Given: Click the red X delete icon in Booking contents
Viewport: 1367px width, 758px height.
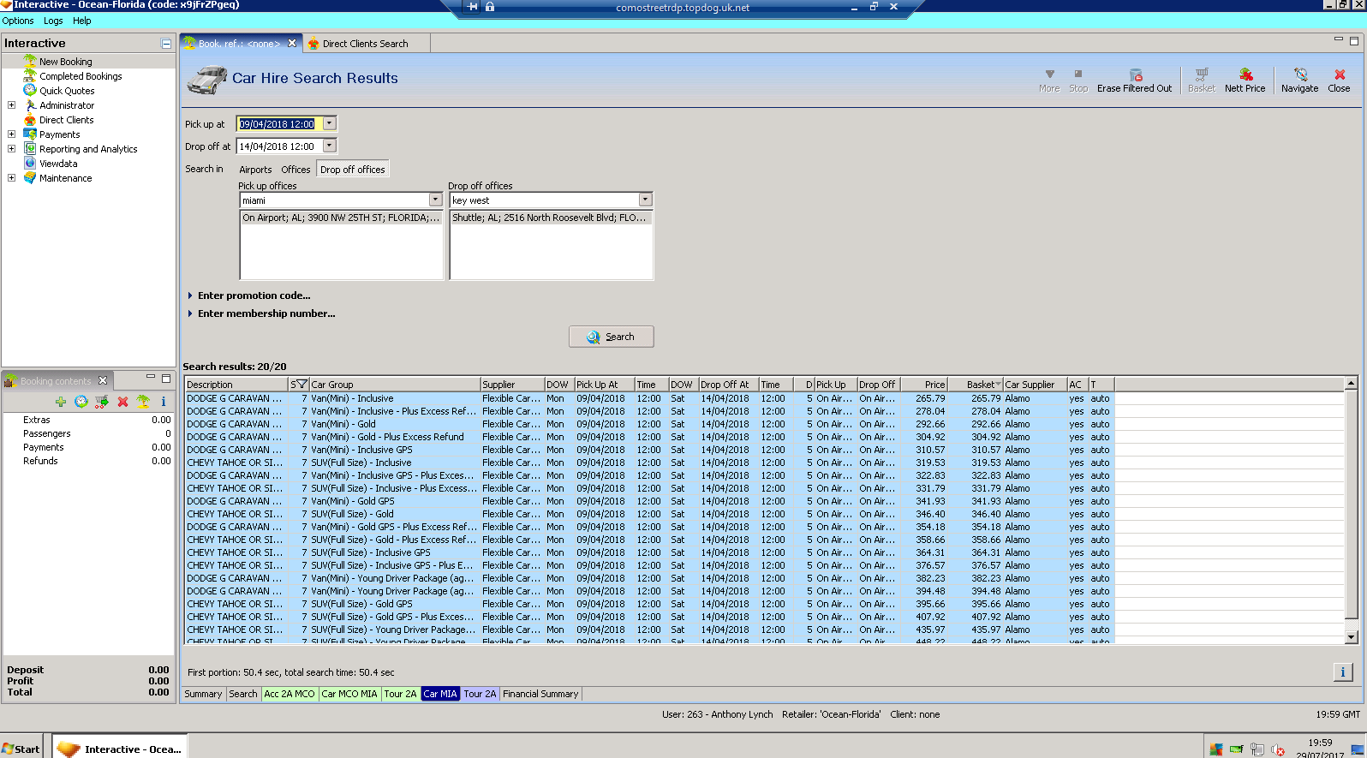Looking at the screenshot, I should tap(122, 402).
